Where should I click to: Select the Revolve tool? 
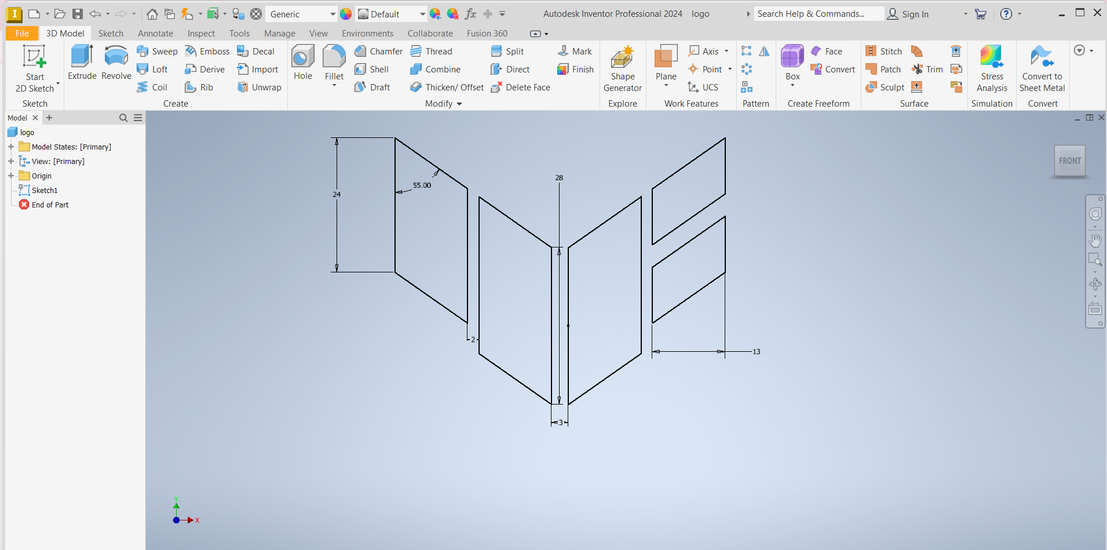pos(116,62)
